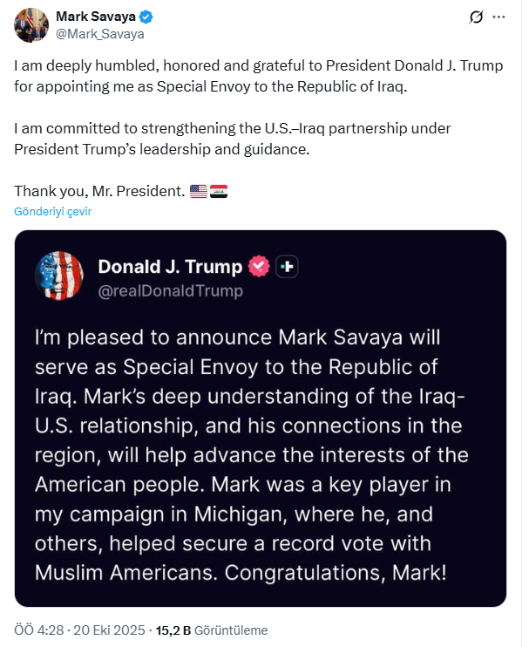The image size is (529, 647).
Task: Click the US flag emoji
Action: [x=198, y=190]
